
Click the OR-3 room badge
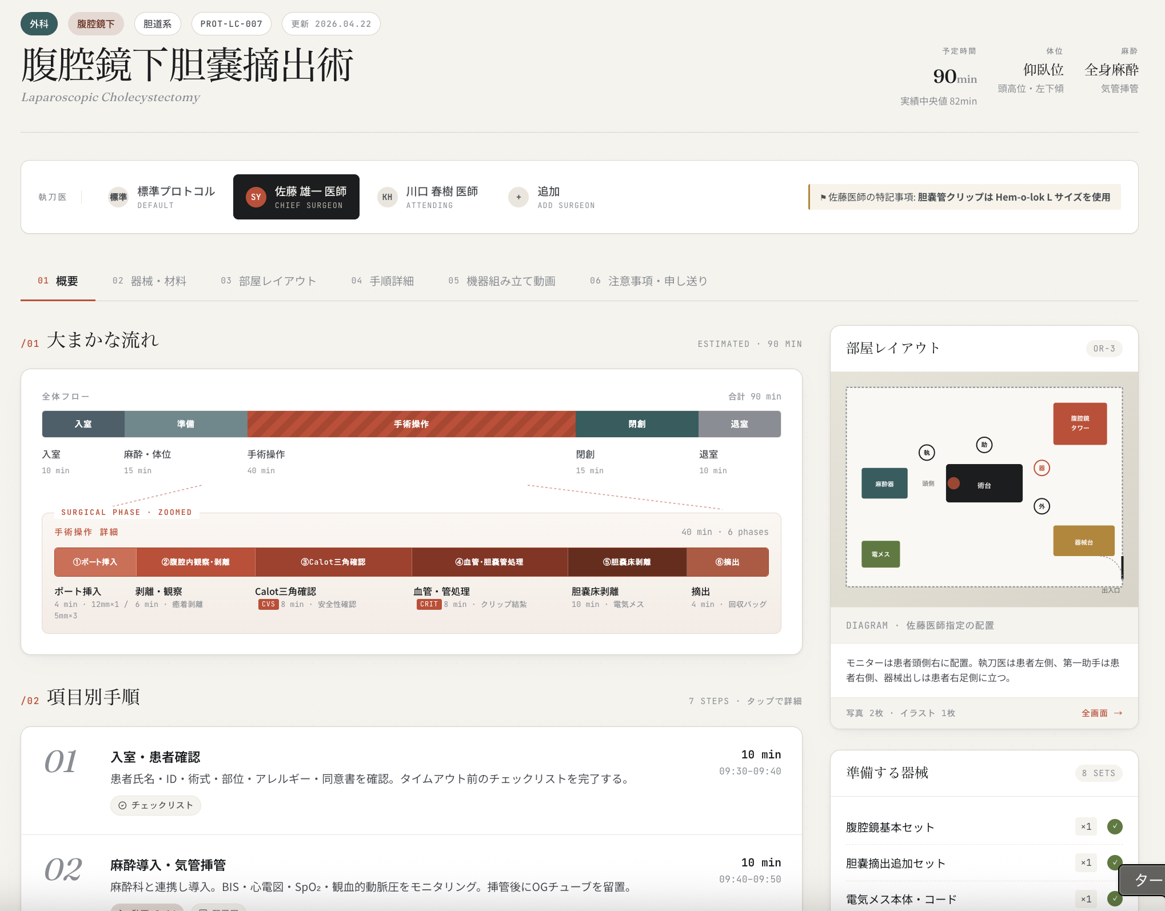pyautogui.click(x=1104, y=349)
